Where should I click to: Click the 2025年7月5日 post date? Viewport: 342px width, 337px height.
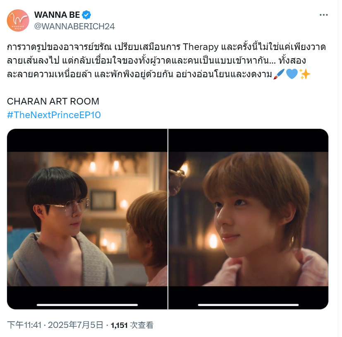coord(75,325)
